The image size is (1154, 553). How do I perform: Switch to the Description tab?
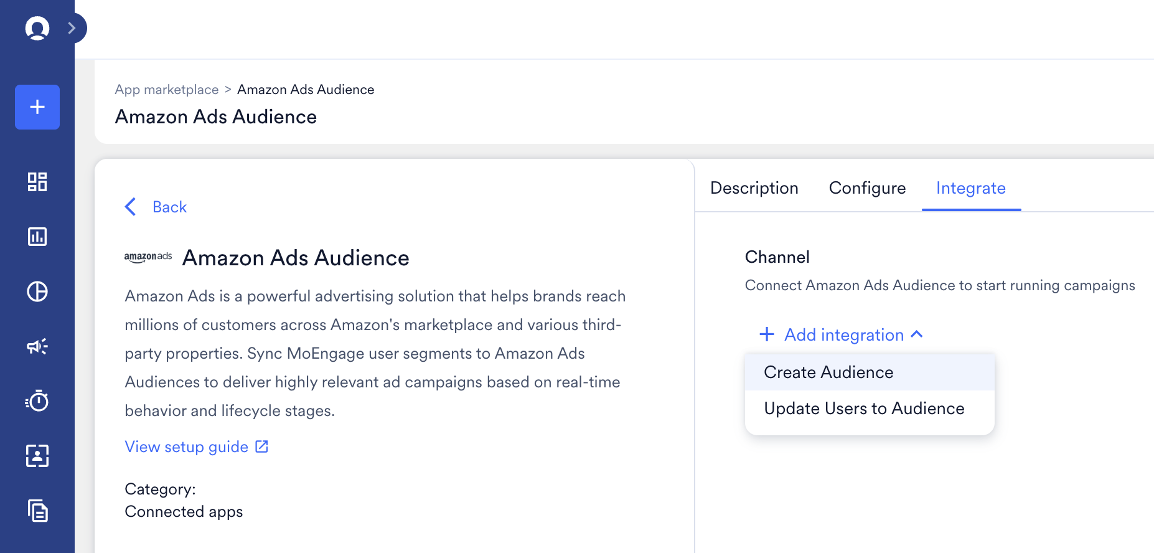tap(754, 188)
